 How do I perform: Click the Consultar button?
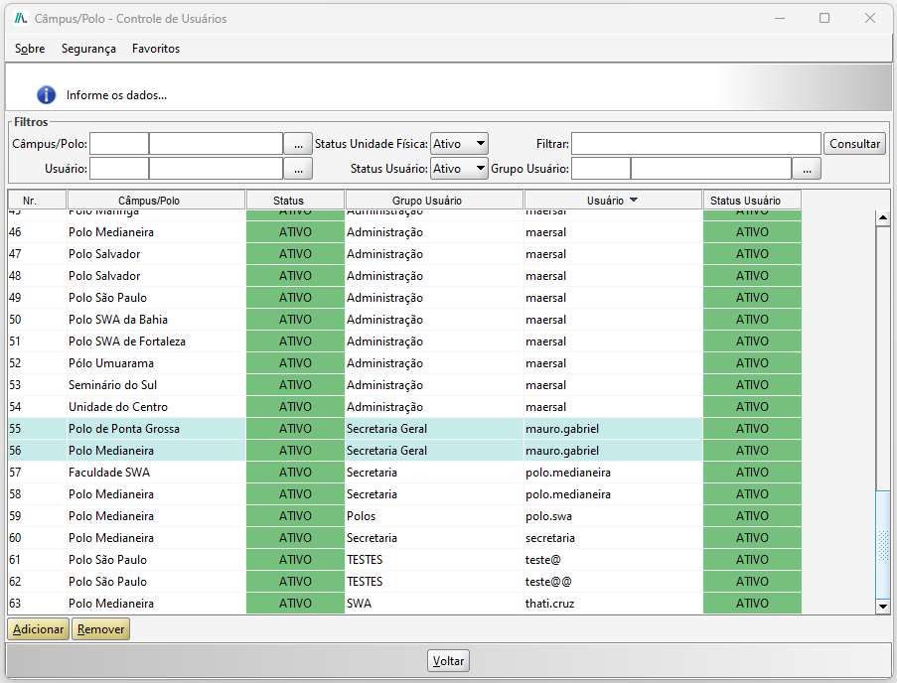pyautogui.click(x=854, y=144)
